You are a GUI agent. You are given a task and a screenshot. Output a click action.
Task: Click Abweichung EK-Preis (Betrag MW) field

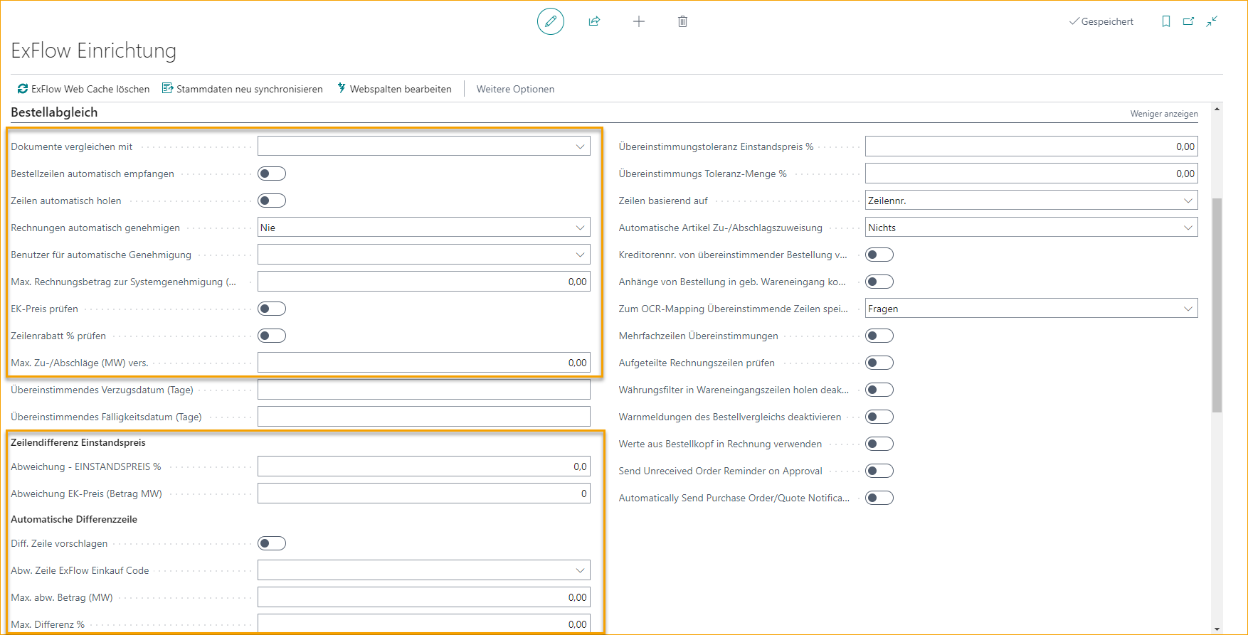(424, 493)
